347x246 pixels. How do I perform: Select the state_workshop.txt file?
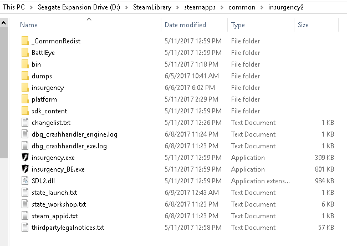(59, 204)
